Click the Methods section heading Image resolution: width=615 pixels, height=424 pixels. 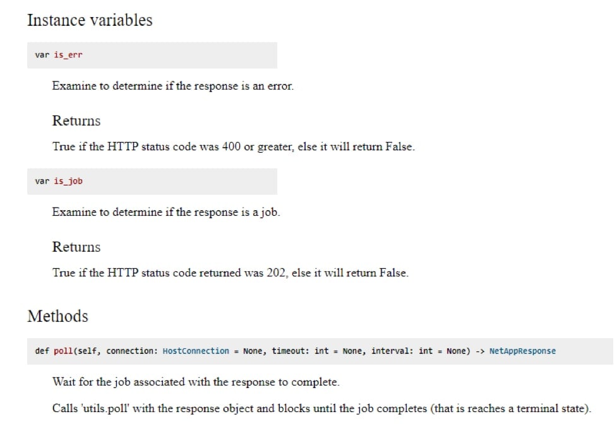57,316
